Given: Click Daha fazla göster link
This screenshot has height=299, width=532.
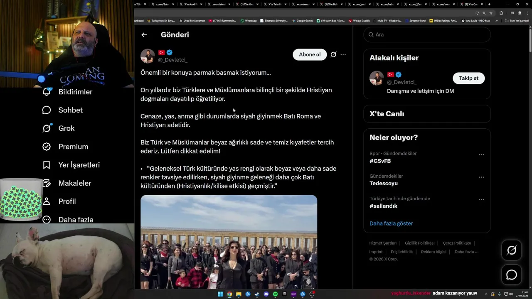Looking at the screenshot, I should 391,223.
